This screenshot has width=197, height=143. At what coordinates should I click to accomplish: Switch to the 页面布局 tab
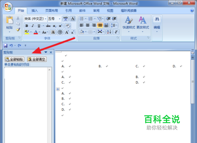pyautogui.click(x=52, y=11)
